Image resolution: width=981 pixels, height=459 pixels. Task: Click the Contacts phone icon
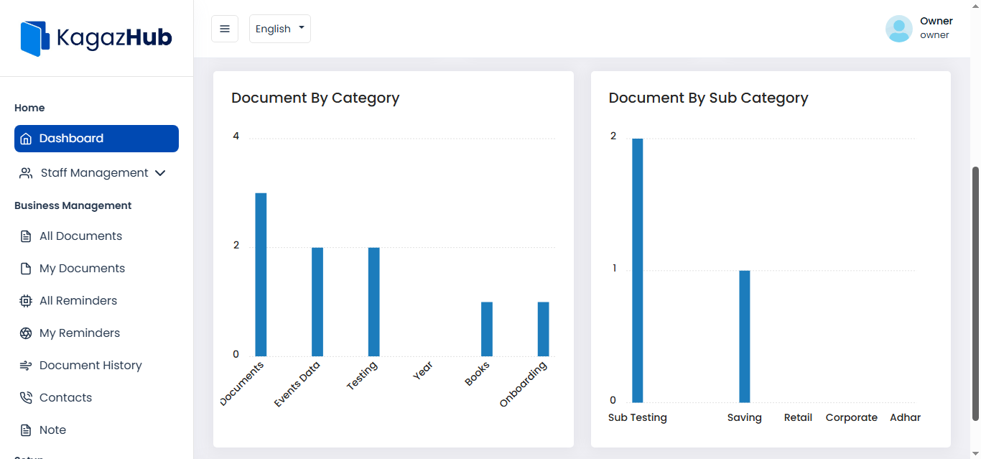[x=26, y=398]
